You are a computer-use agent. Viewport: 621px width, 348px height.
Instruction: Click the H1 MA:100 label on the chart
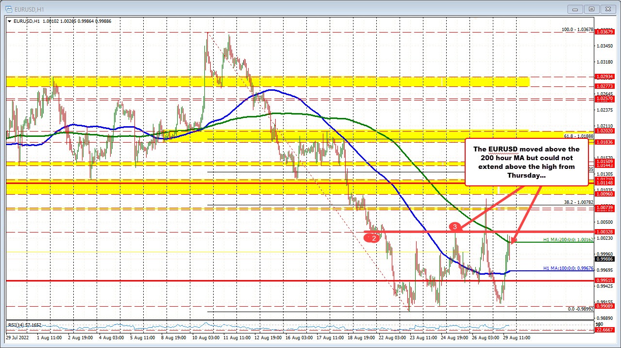point(567,268)
